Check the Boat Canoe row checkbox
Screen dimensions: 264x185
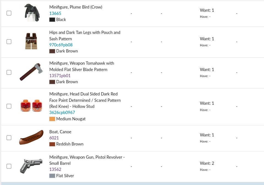pyautogui.click(x=9, y=138)
